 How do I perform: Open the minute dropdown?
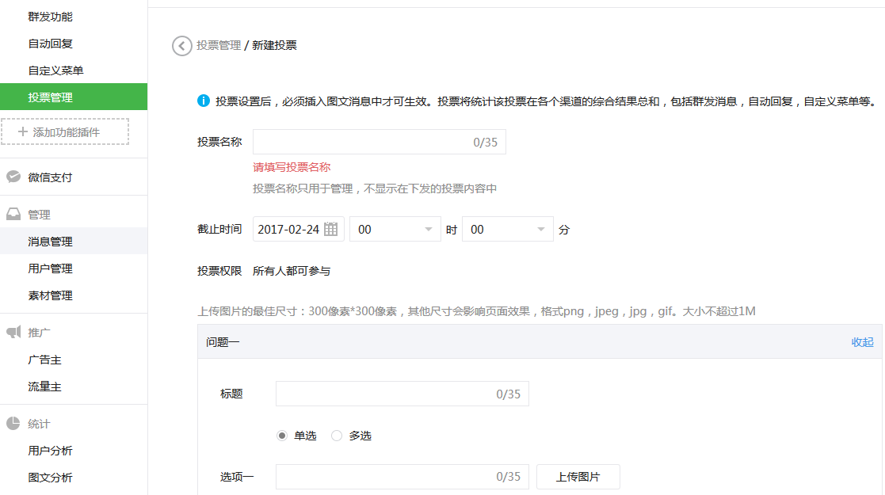coord(507,229)
